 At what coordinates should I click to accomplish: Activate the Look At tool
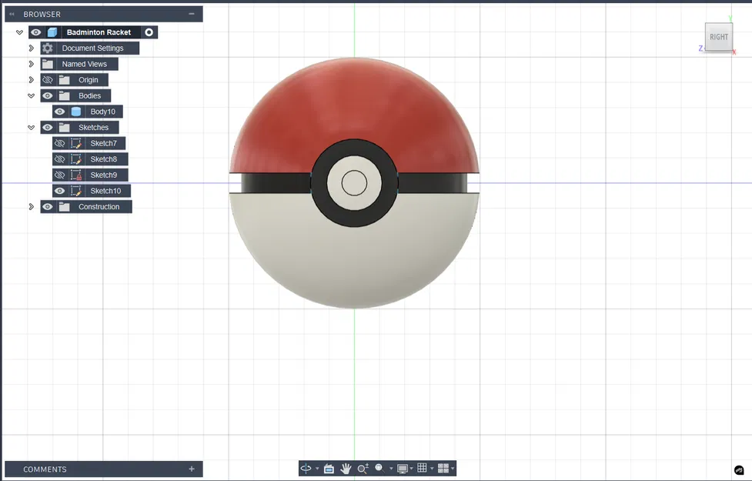(329, 469)
